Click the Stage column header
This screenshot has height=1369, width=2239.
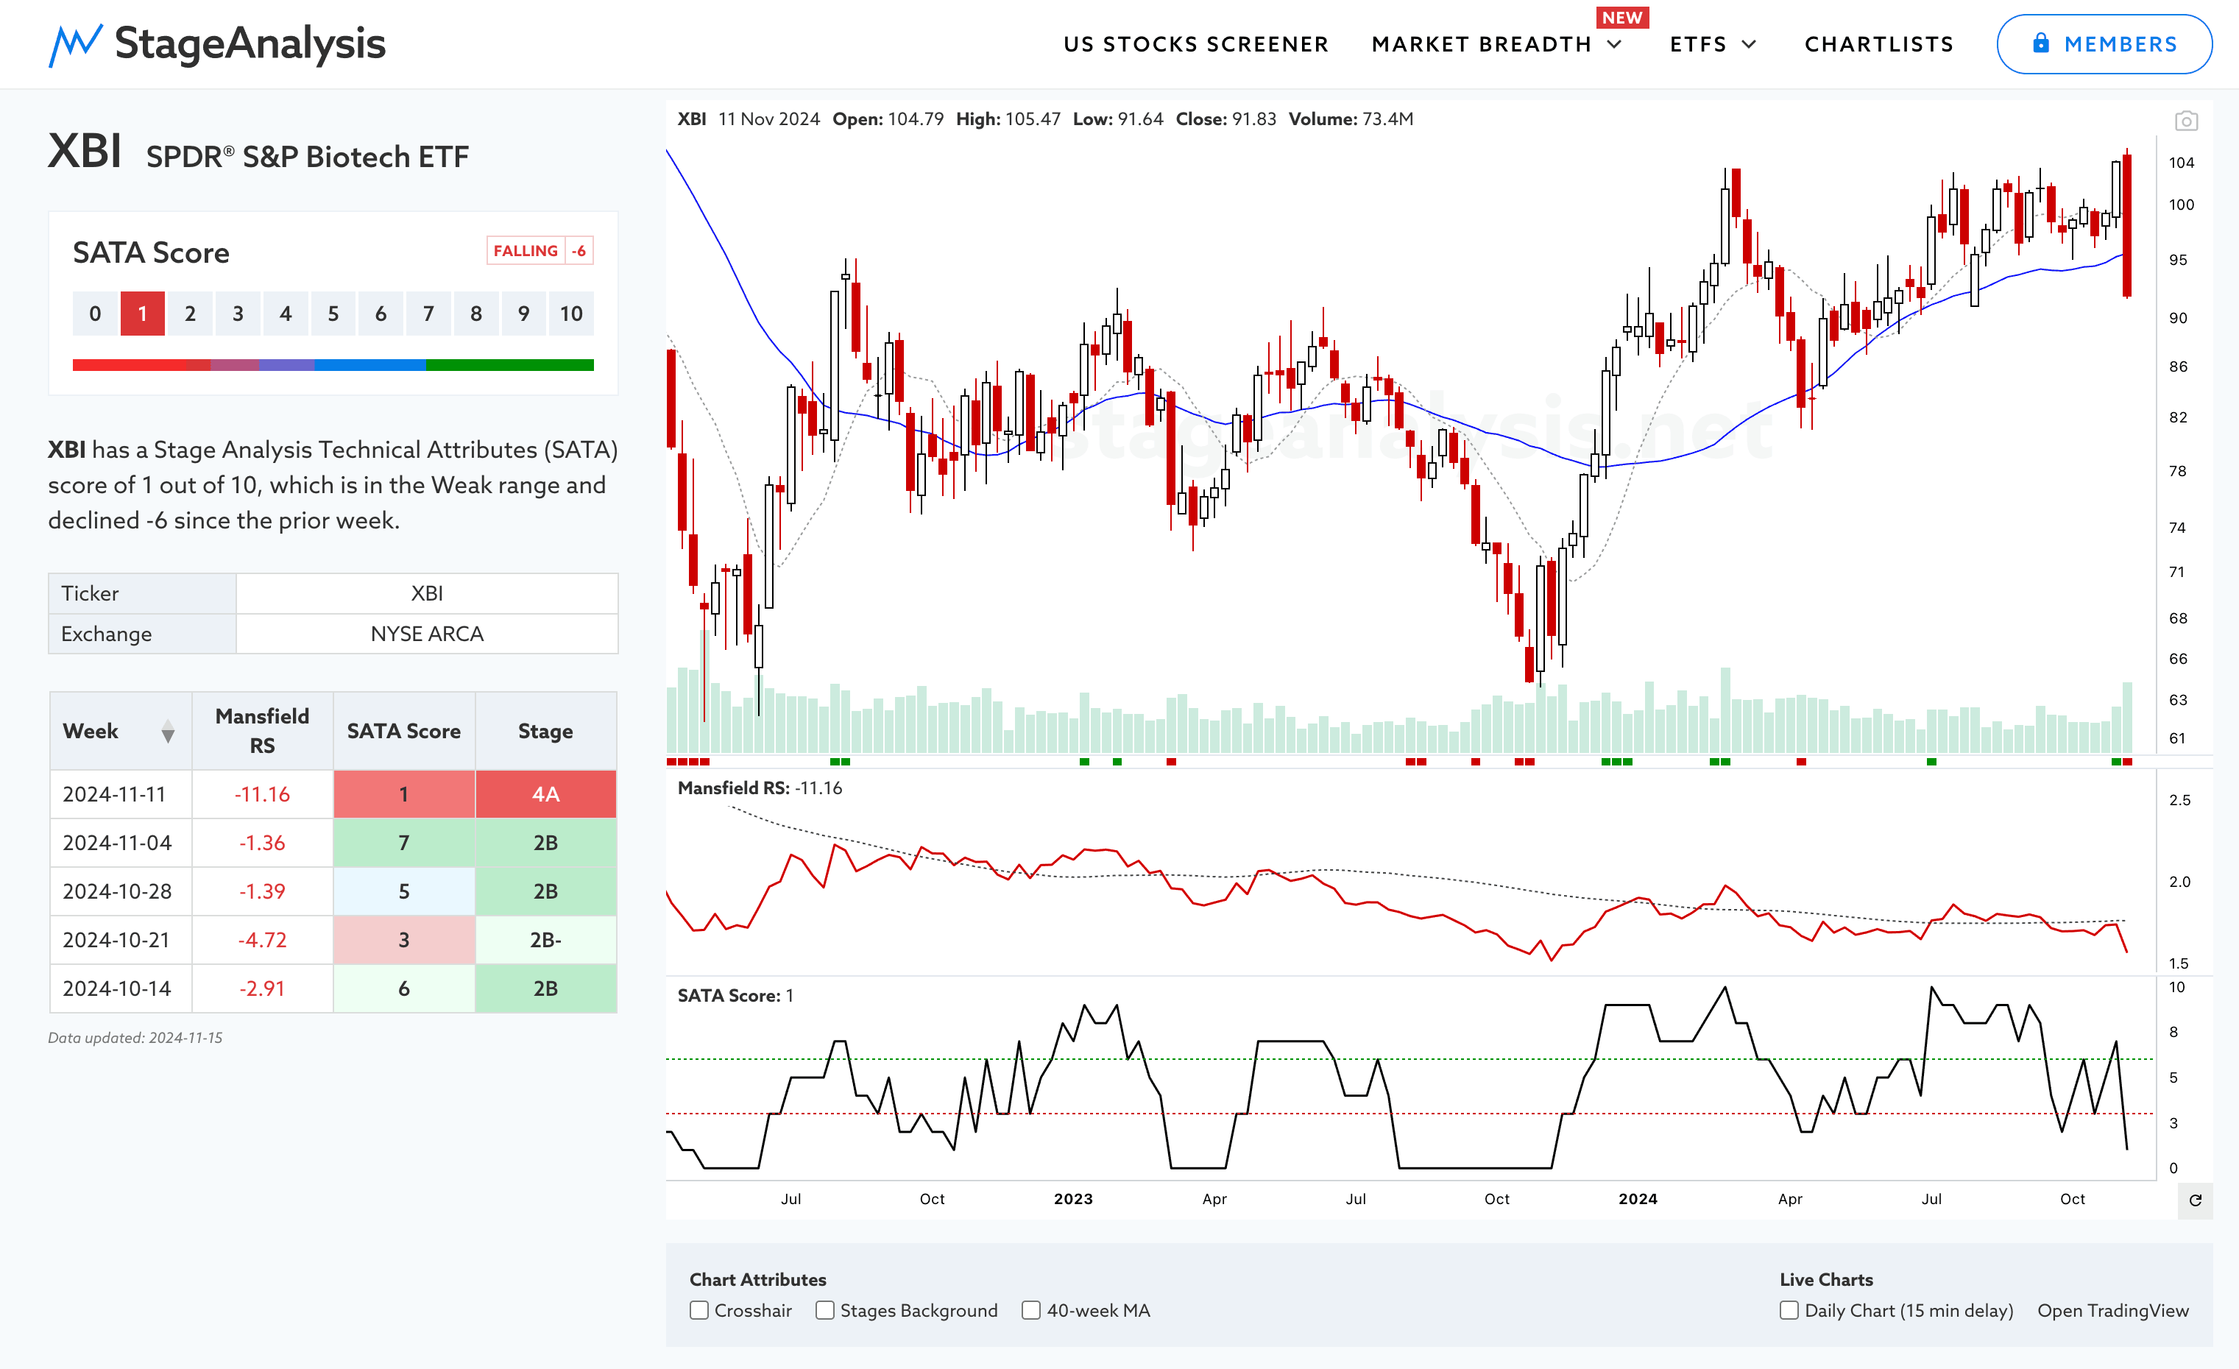(x=545, y=730)
